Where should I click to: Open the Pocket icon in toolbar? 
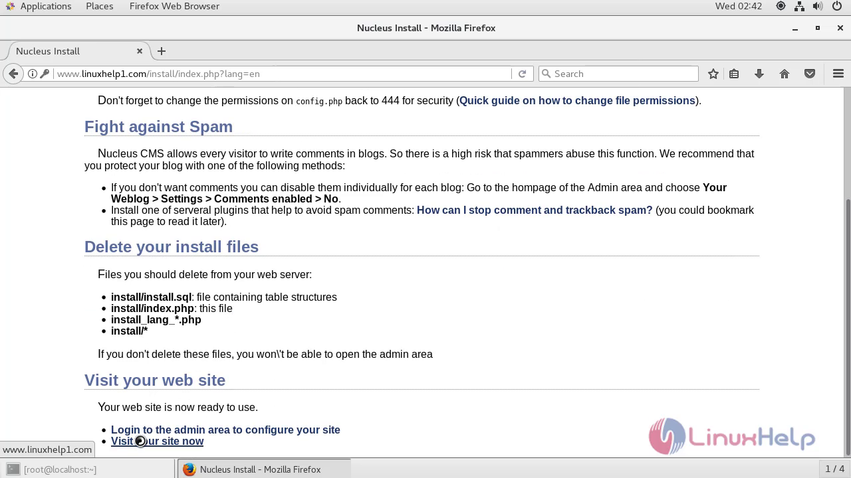810,74
